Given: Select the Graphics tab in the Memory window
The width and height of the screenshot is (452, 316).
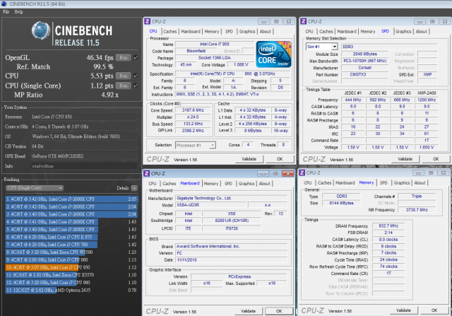Looking at the screenshot, I should pos(402,183).
